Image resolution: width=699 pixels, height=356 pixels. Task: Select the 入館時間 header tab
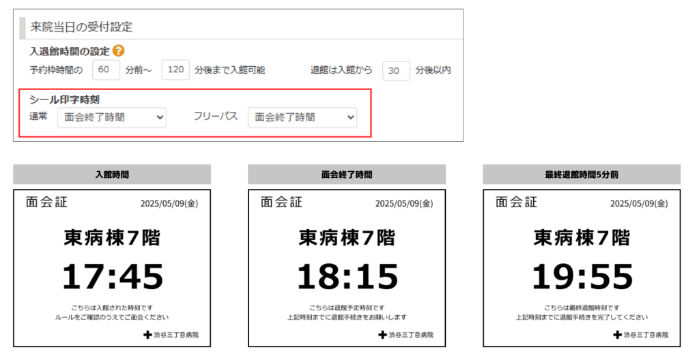(112, 175)
